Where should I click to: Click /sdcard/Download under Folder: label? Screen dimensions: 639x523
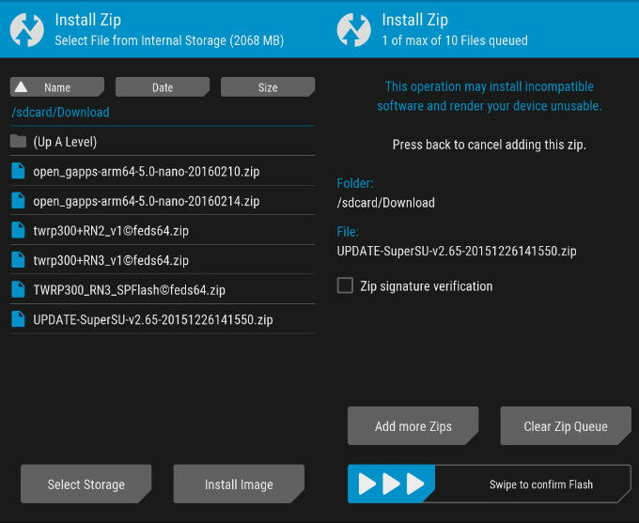[385, 203]
